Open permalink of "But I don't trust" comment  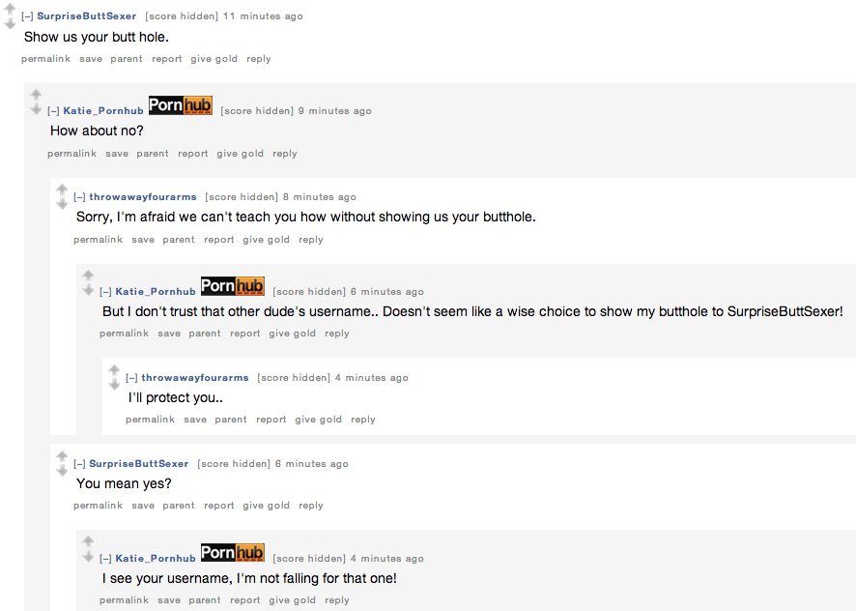tap(124, 334)
